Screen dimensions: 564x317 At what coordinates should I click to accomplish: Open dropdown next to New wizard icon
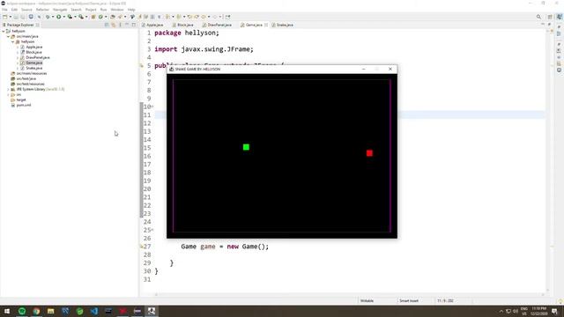10,17
